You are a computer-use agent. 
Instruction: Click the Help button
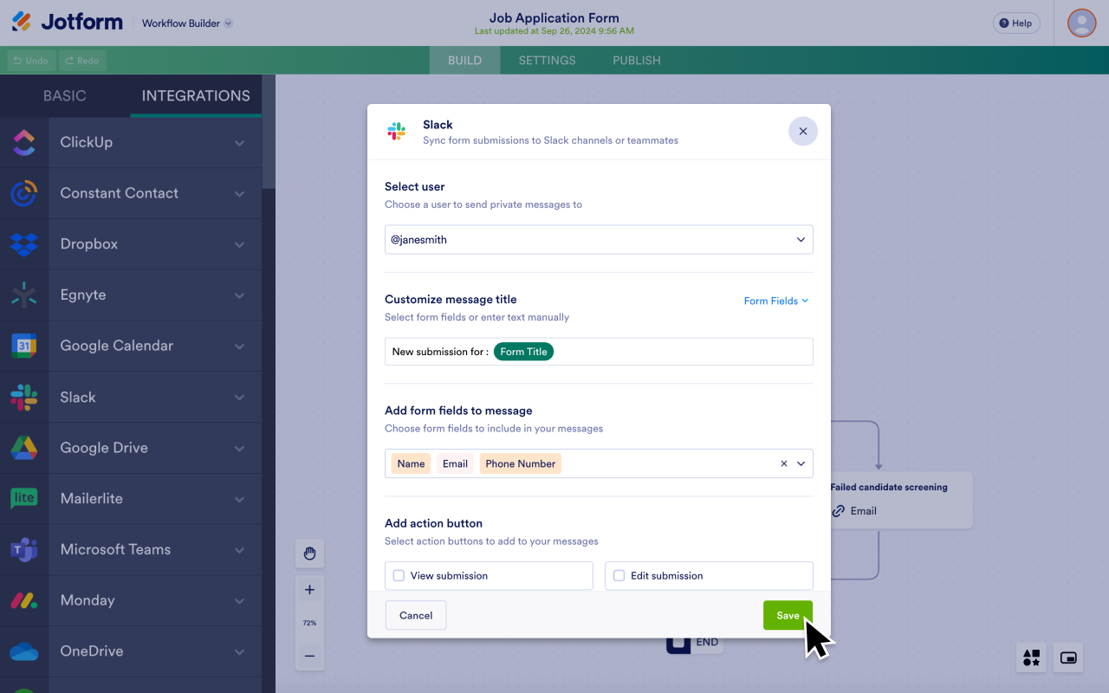tap(1016, 23)
